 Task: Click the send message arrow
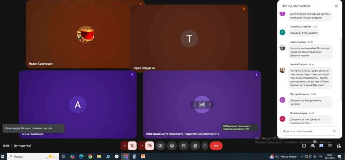(x=335, y=131)
